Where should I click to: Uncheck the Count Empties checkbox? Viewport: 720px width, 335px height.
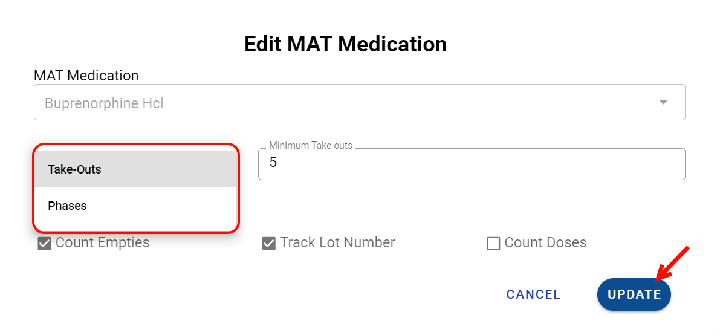[44, 244]
